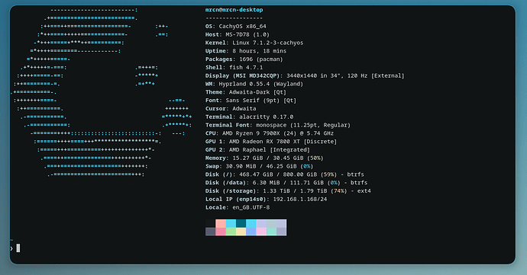
Task: Click the Disk (/storage) usage line
Action: click(288, 190)
